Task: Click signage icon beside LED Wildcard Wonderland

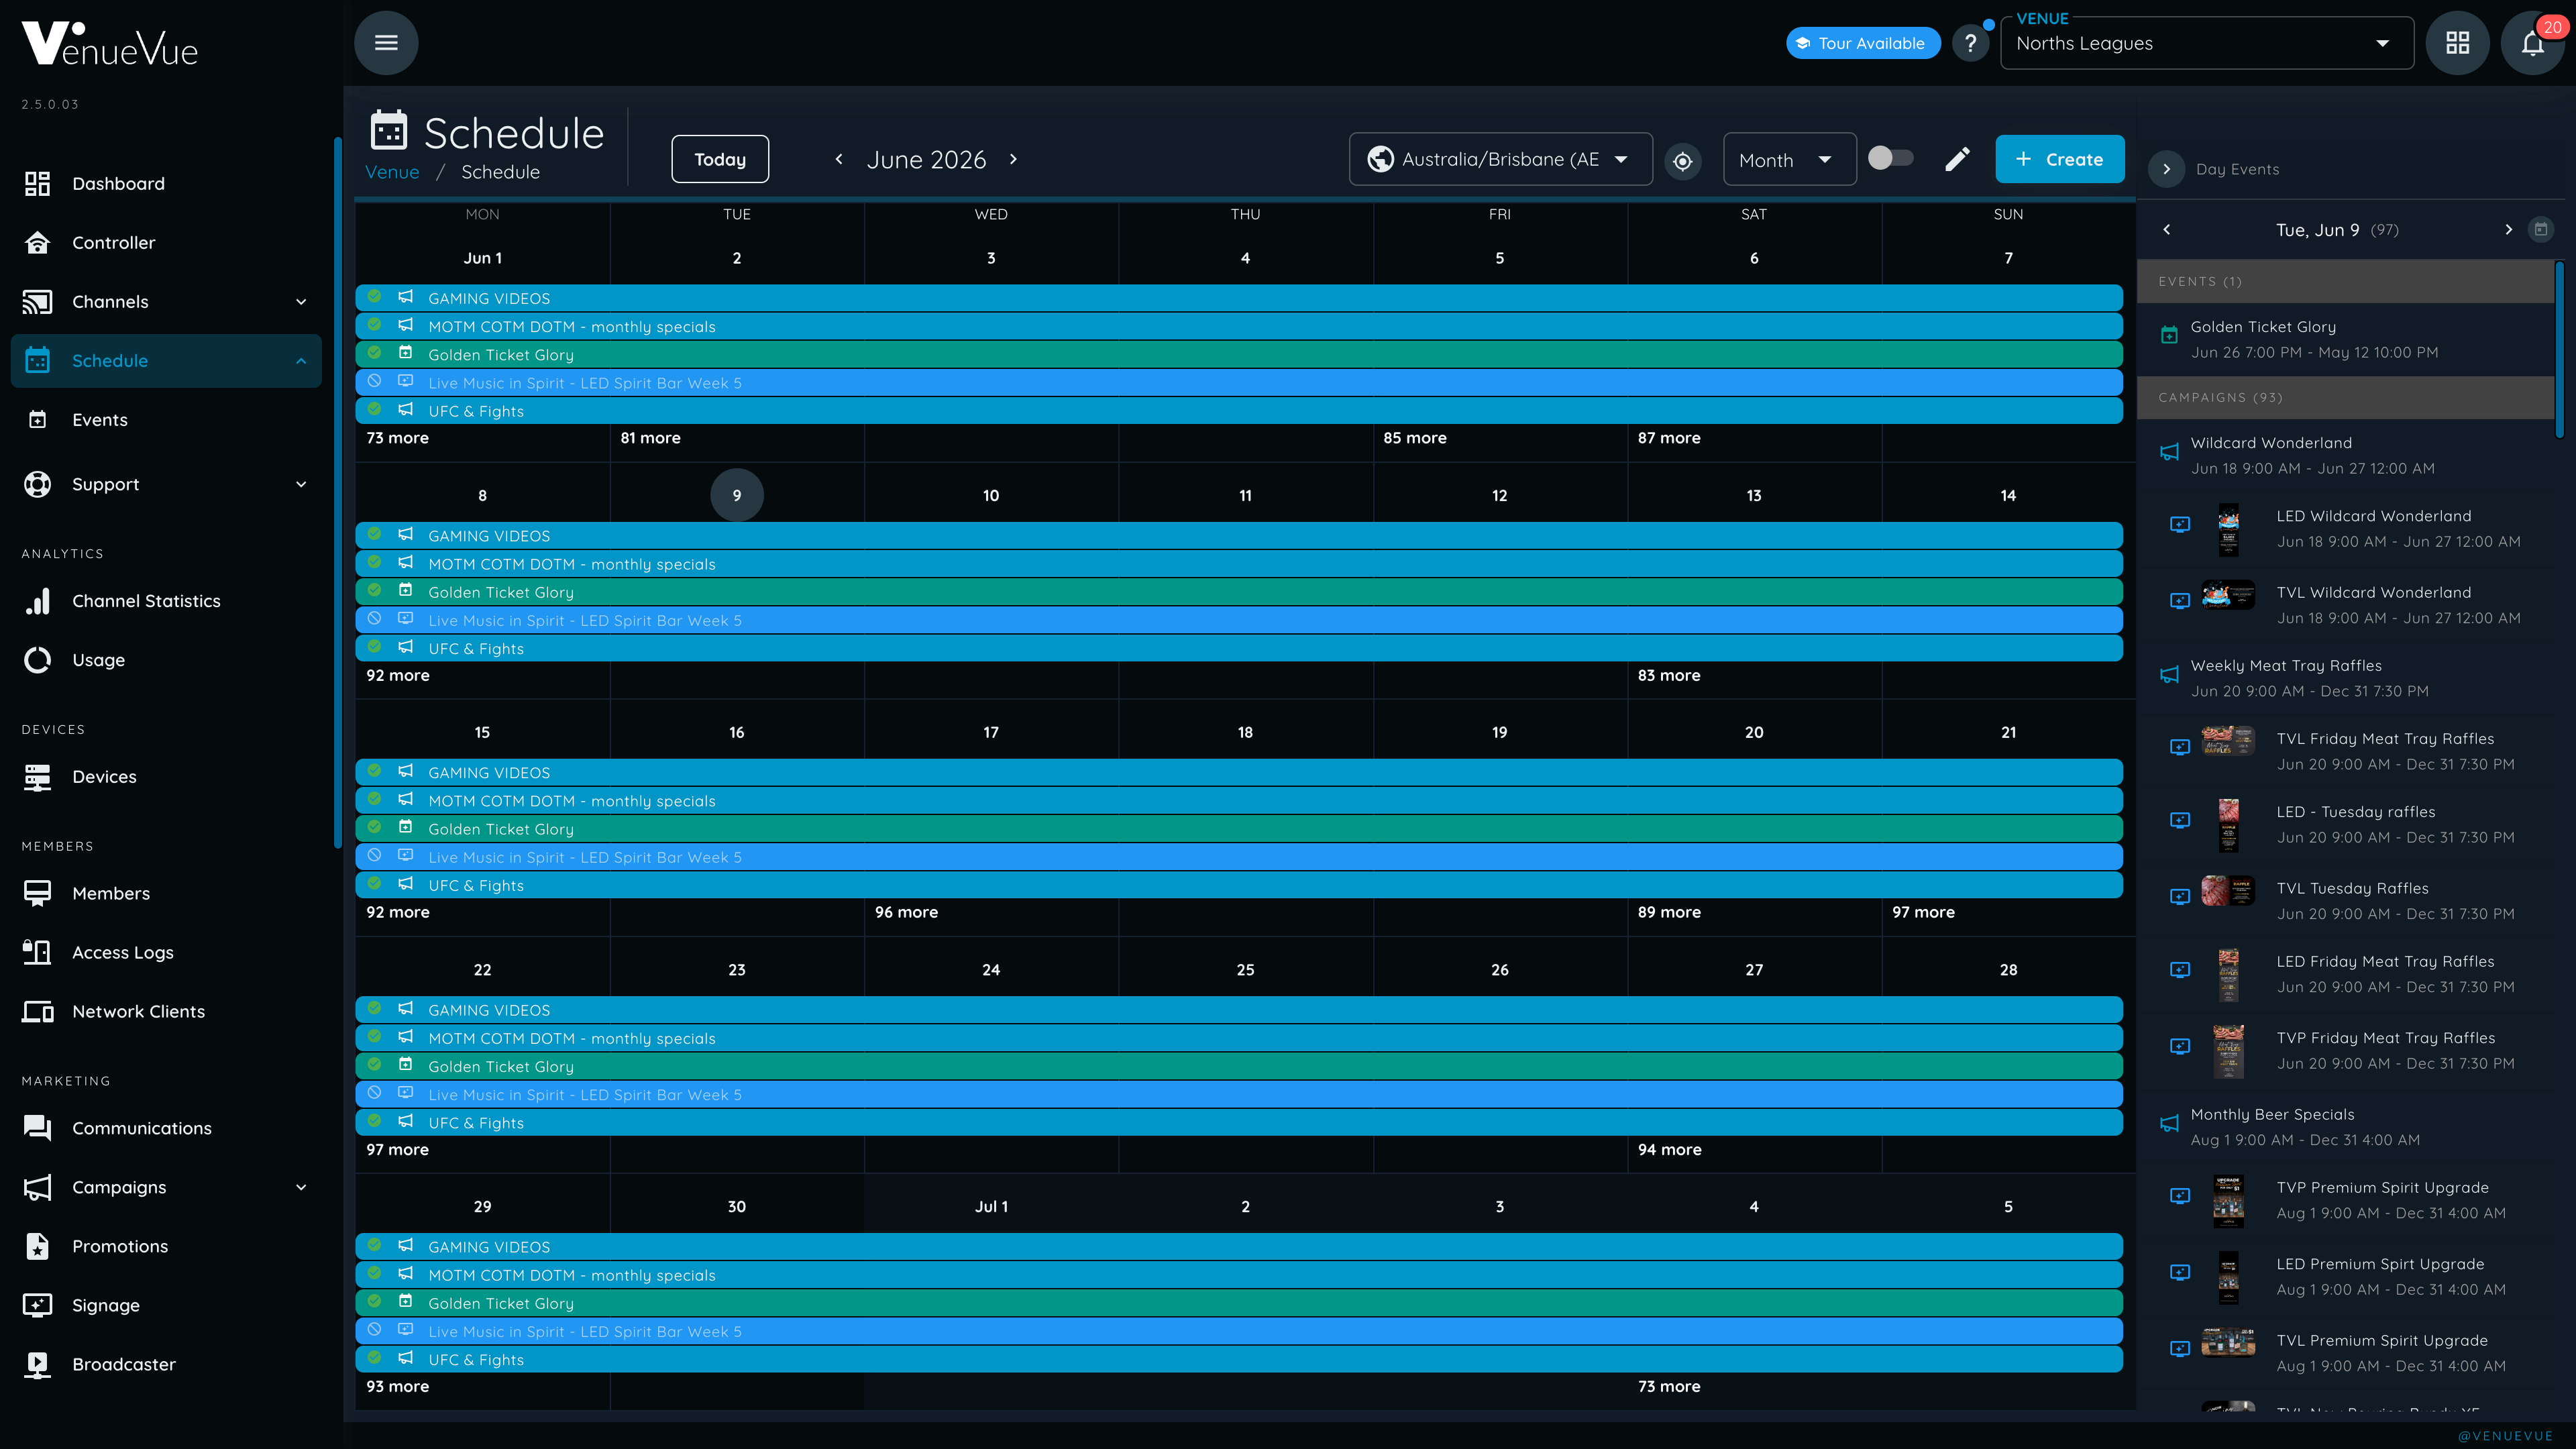Action: (x=2180, y=525)
